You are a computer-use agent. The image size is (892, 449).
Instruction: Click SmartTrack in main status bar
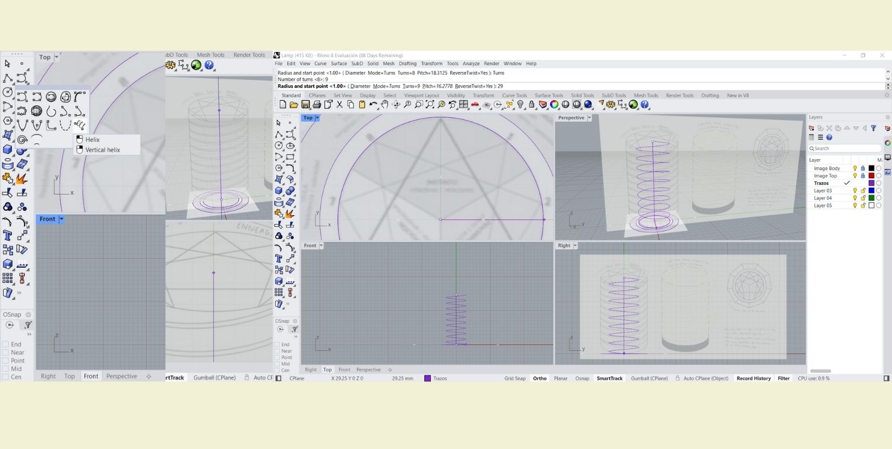coord(609,378)
